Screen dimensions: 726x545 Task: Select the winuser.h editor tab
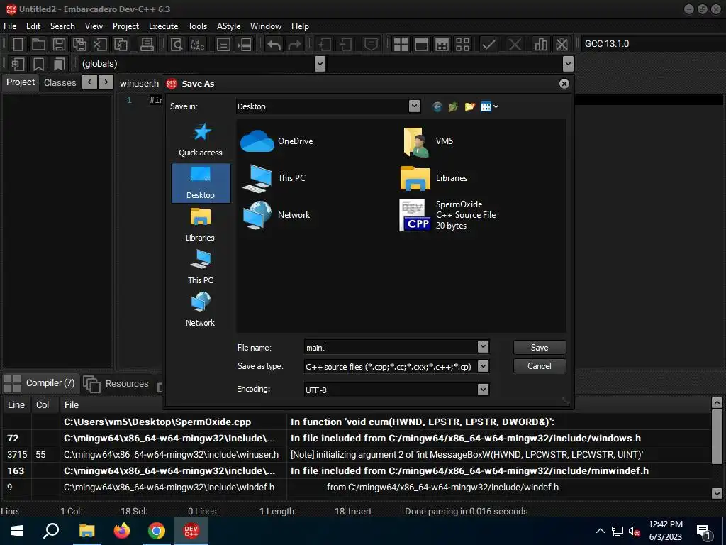tap(139, 83)
